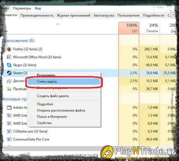Screen dimensions: 179x161
Task: Sort by the Память 34% column header
Action: (150, 28)
